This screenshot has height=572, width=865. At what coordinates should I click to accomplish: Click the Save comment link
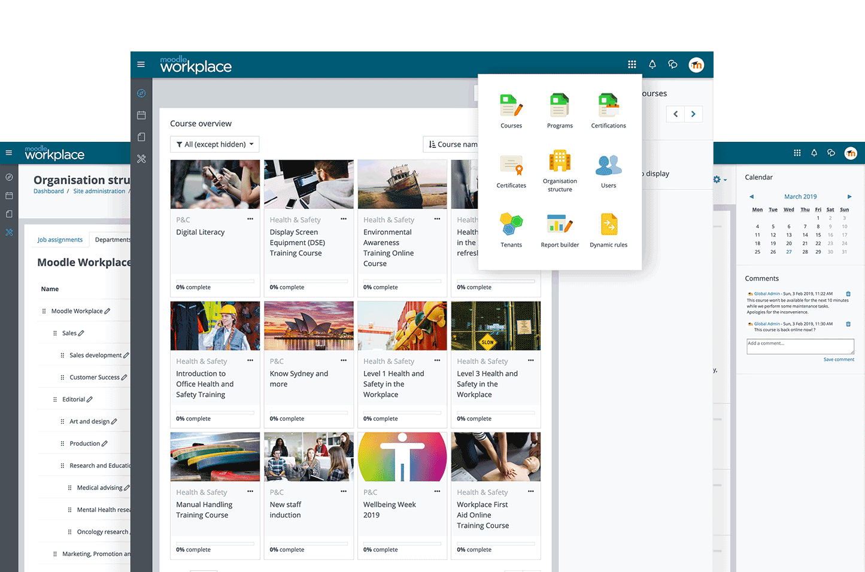click(839, 360)
